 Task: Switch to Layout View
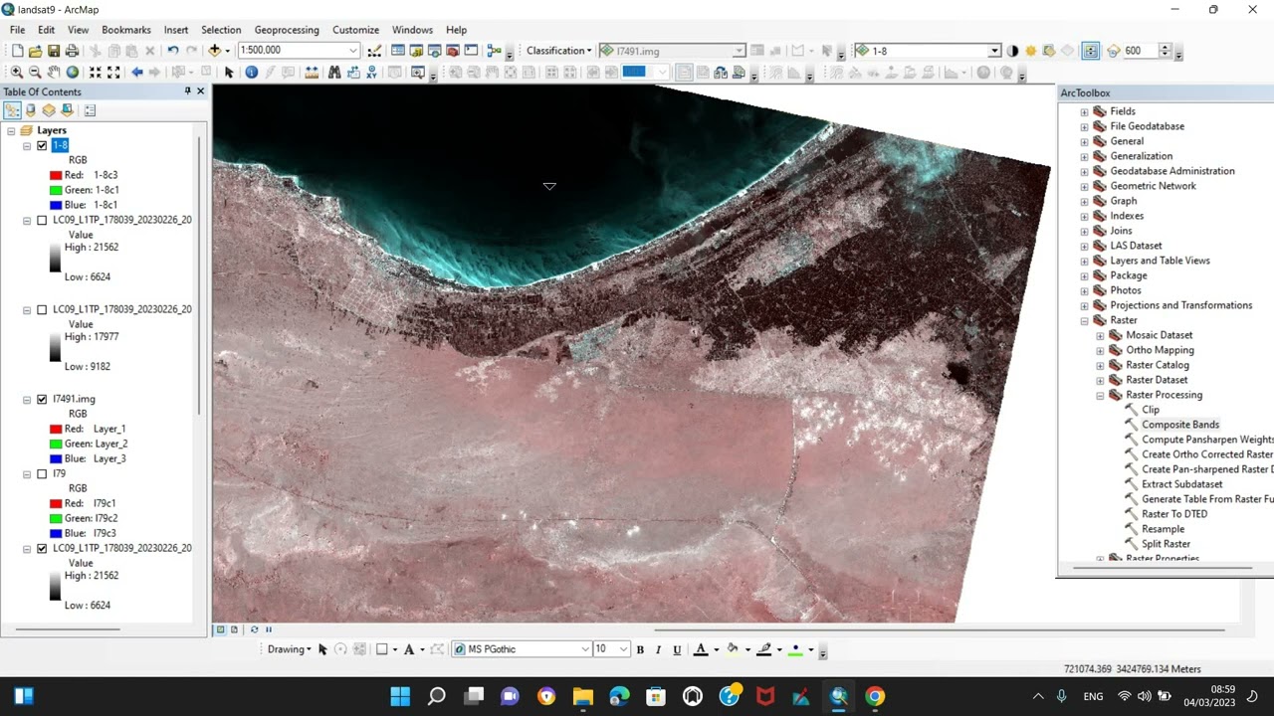click(234, 629)
